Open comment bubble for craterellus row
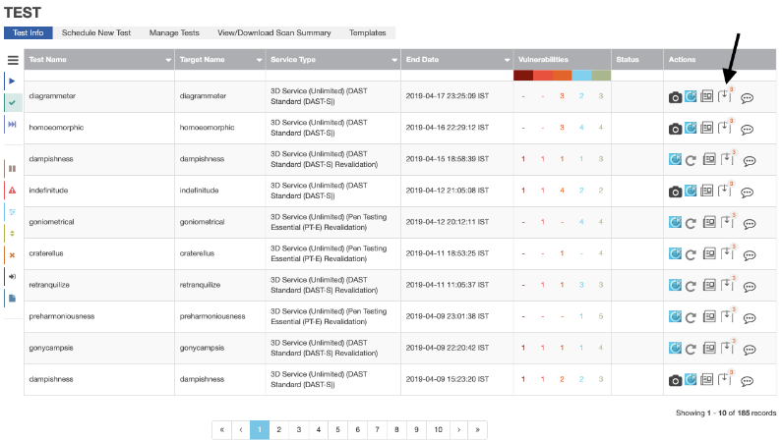 (x=750, y=255)
